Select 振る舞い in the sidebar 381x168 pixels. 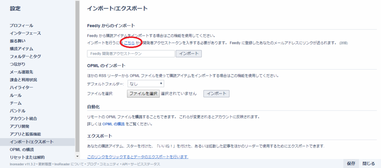[17, 41]
